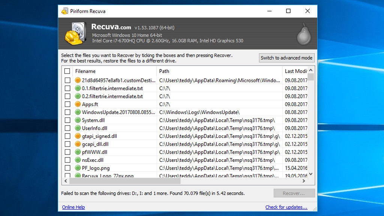
Task: Select the file name gtapi_signed.dll
Action: (99, 136)
